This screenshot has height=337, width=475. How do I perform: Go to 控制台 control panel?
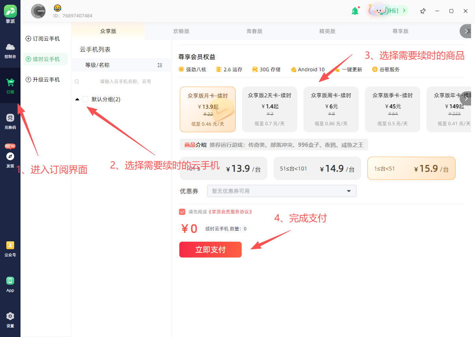point(10,51)
